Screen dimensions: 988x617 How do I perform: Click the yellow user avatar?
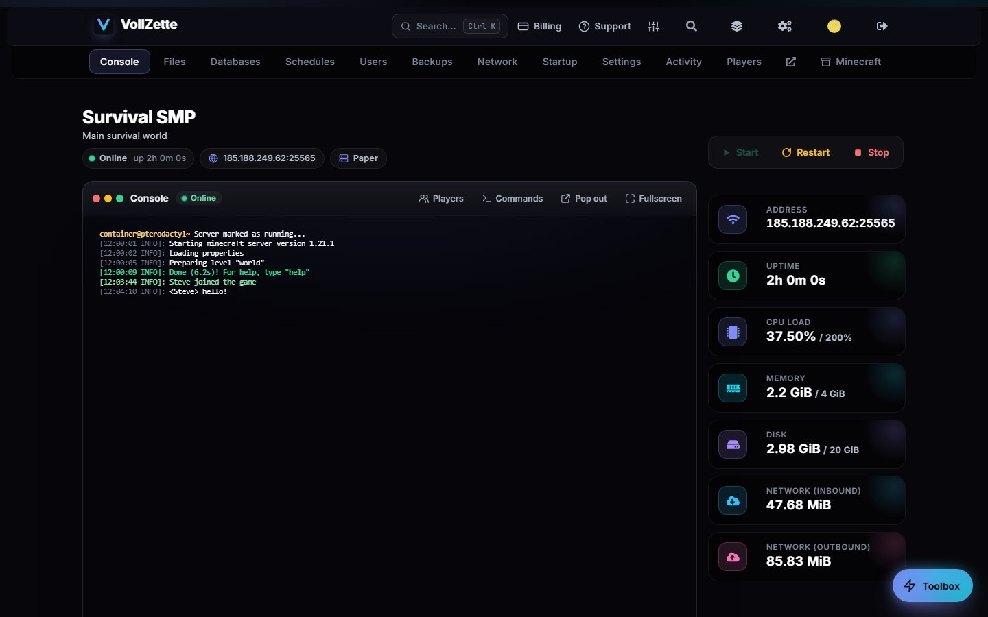click(834, 26)
